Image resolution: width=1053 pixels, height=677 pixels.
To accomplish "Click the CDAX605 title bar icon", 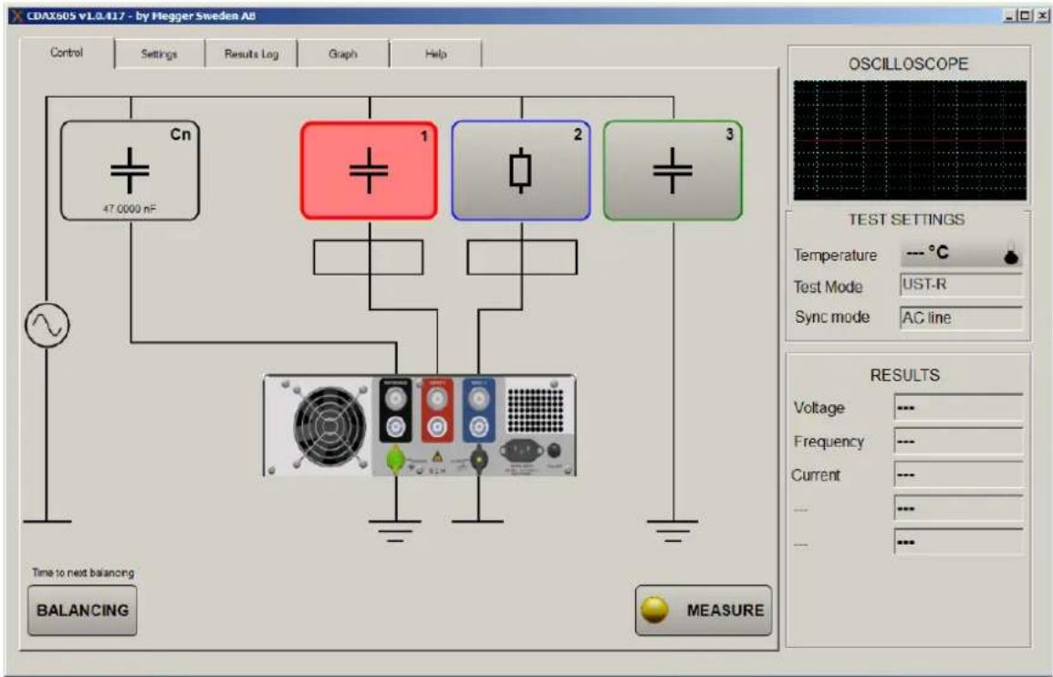I will (x=16, y=16).
